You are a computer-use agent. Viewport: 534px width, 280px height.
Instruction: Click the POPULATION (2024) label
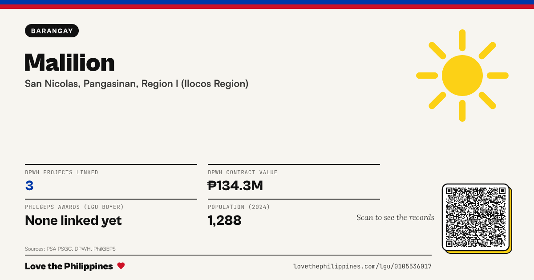coord(239,207)
